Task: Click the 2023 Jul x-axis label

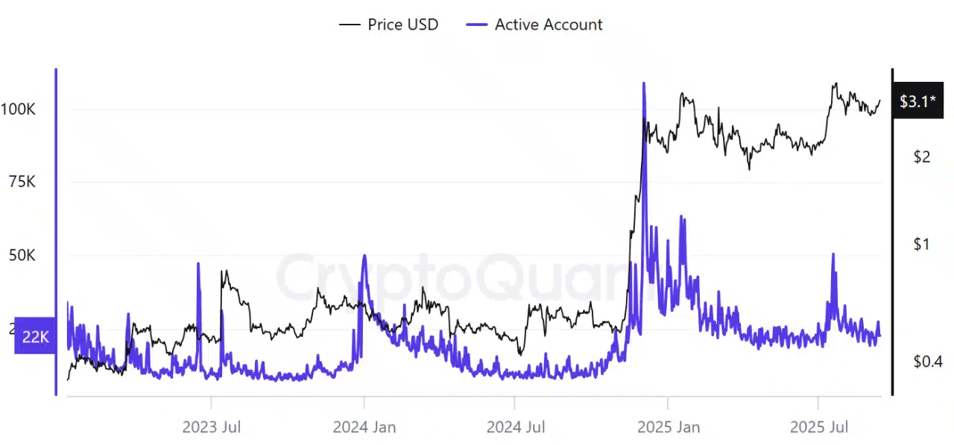Action: [x=212, y=427]
